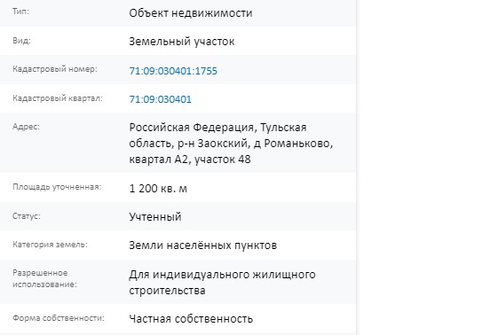Click the area value '1 200 кв. м'
Image resolution: width=490 pixels, height=335 pixels.
tap(158, 189)
